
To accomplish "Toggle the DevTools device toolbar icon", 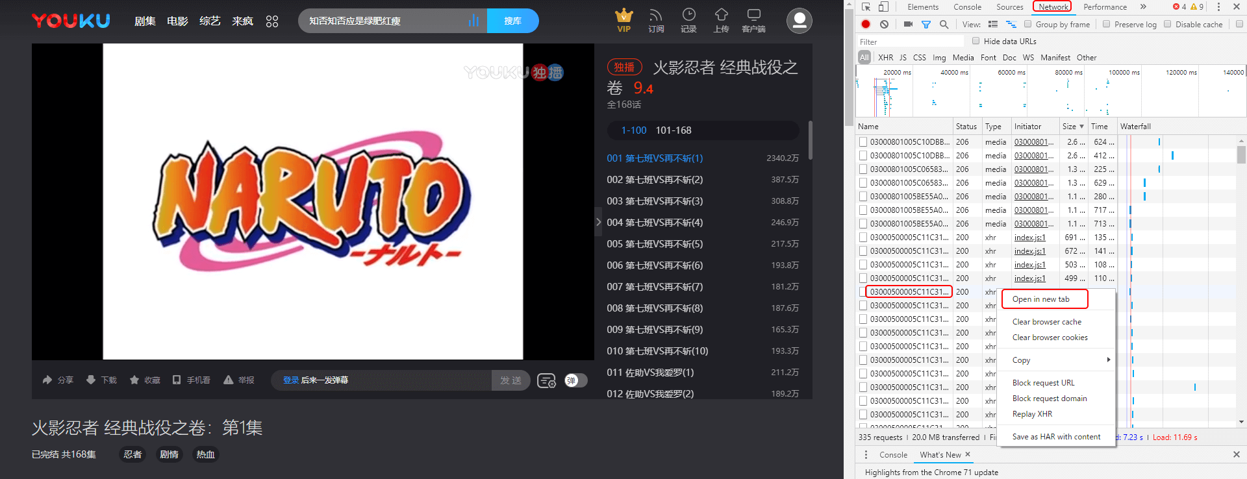I will [x=883, y=6].
